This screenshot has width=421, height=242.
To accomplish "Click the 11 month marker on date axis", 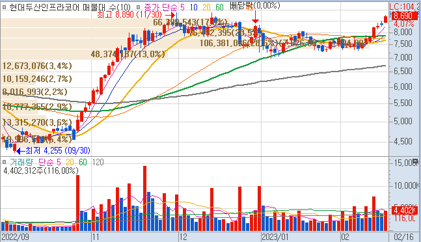I will [96, 237].
